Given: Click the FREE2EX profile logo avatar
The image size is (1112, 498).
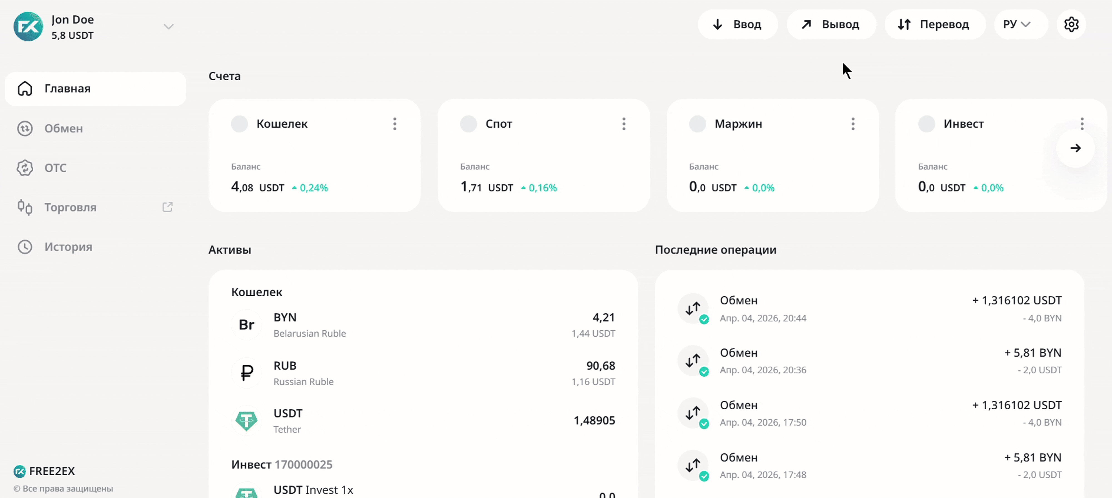Looking at the screenshot, I should tap(28, 27).
